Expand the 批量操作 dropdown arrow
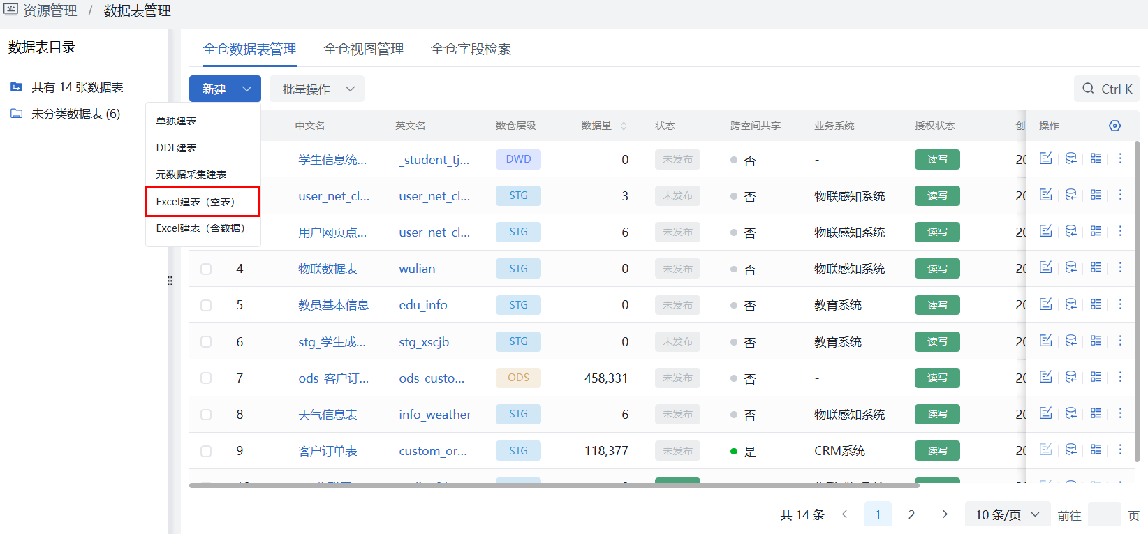Screen dimensions: 1148x534 (x=351, y=89)
